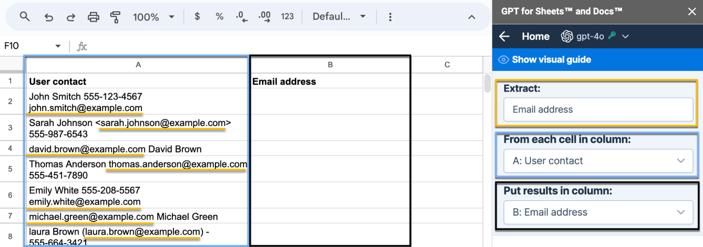
Task: Expand the gpt-4o model selector chevron
Action: (x=625, y=36)
